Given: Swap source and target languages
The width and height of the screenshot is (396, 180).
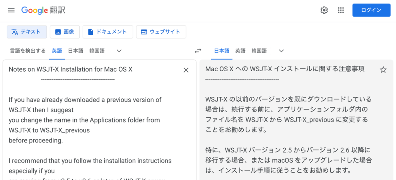Looking at the screenshot, I should [198, 51].
